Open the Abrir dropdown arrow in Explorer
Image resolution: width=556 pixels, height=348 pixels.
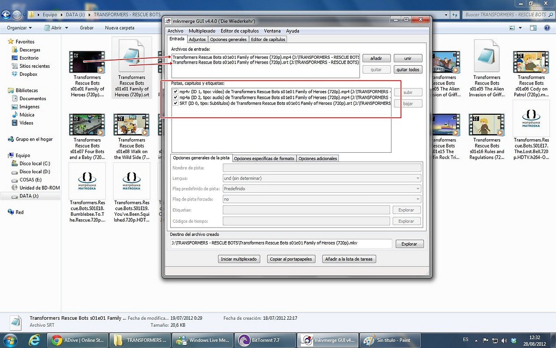[x=66, y=28]
